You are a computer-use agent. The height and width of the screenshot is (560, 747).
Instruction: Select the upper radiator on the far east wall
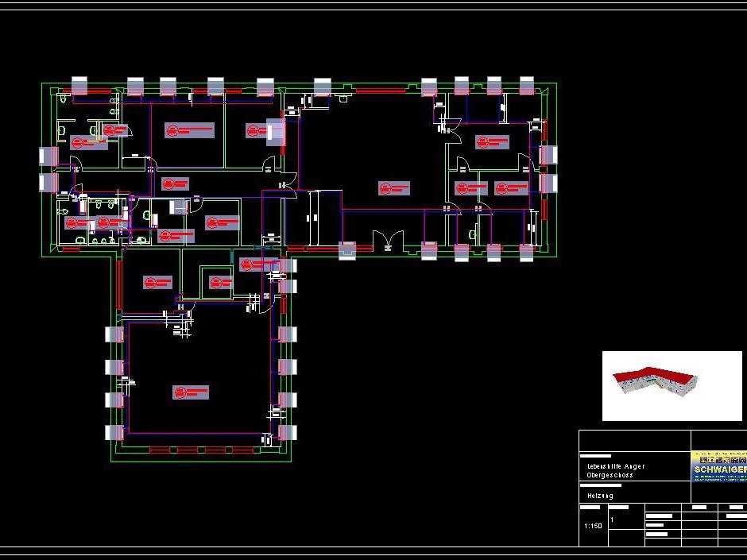coord(548,155)
